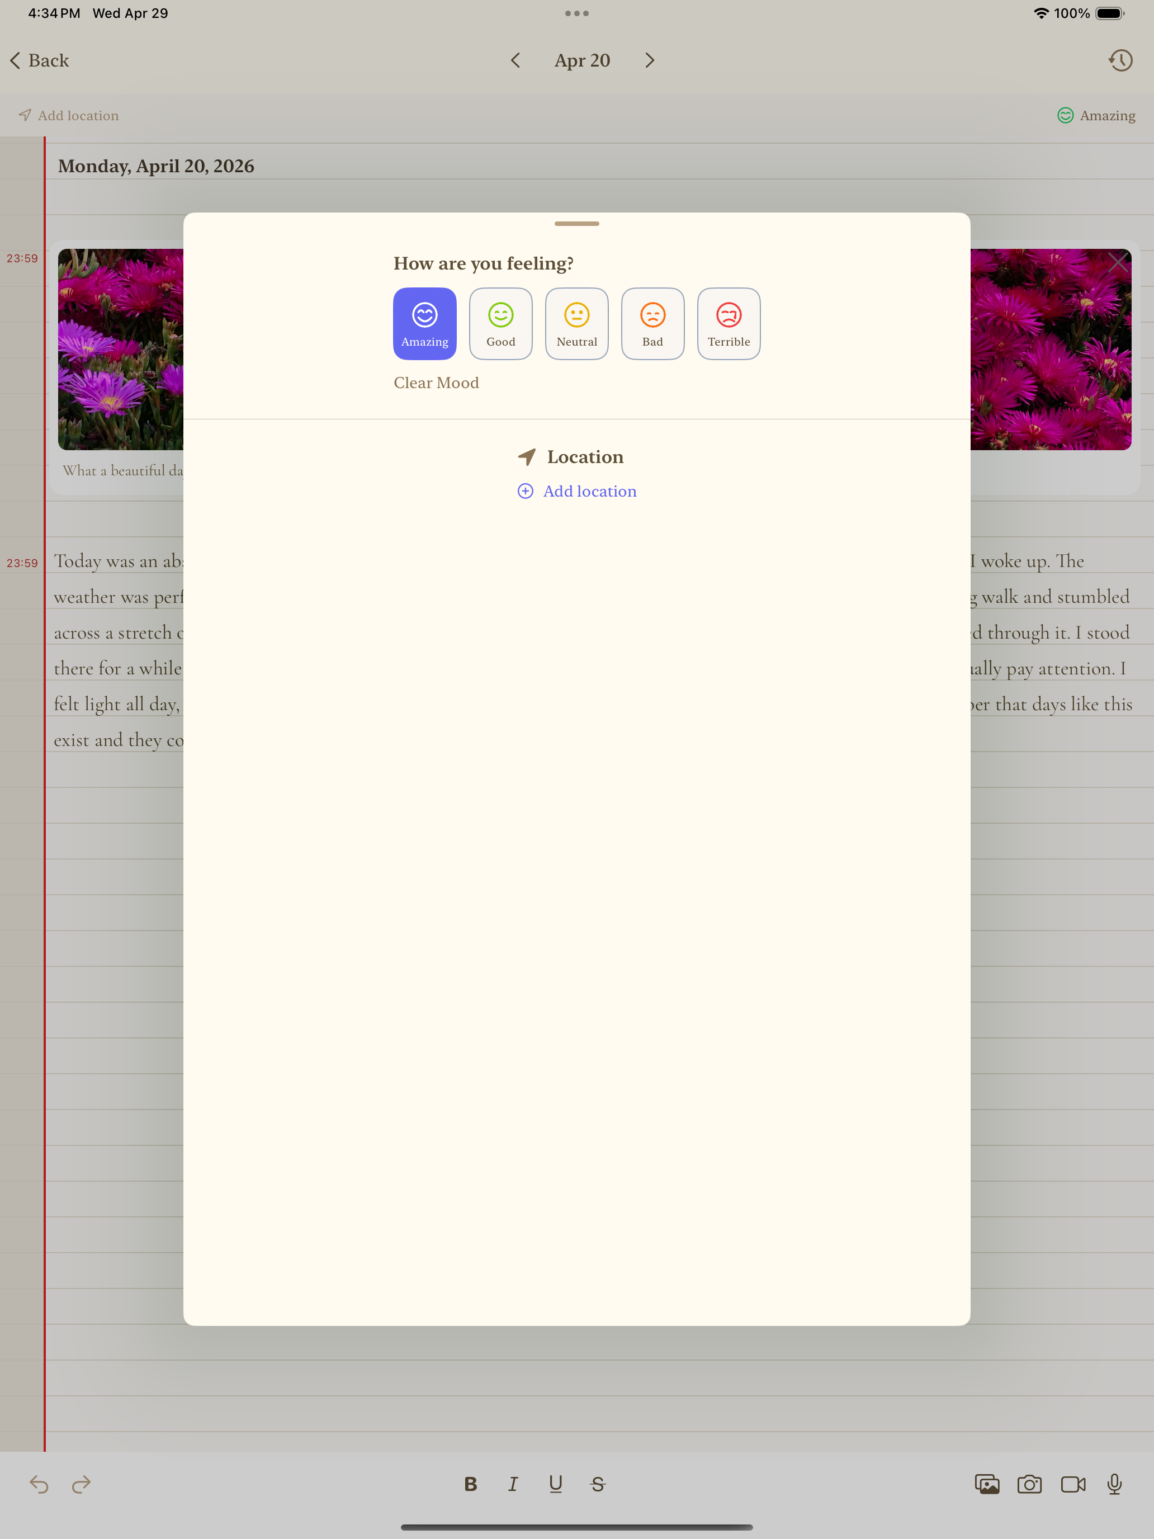Tap the journal entry text body

tap(119, 650)
